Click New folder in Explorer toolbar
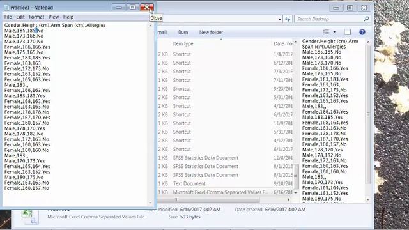This screenshot has height=230, width=409. coord(211,33)
